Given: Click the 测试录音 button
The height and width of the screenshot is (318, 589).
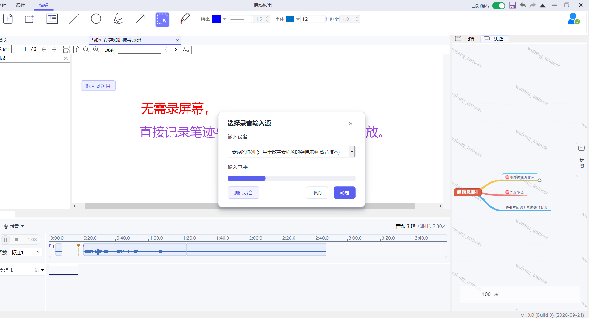Looking at the screenshot, I should click(x=243, y=193).
